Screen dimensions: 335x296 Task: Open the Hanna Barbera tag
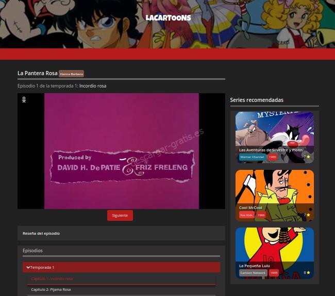(71, 74)
